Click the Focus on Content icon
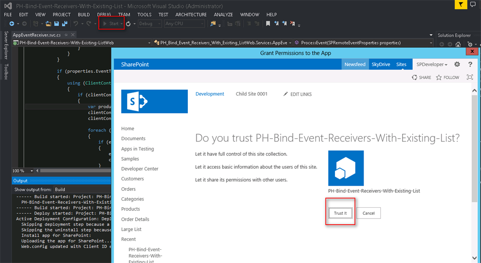481x263 pixels. pos(470,77)
